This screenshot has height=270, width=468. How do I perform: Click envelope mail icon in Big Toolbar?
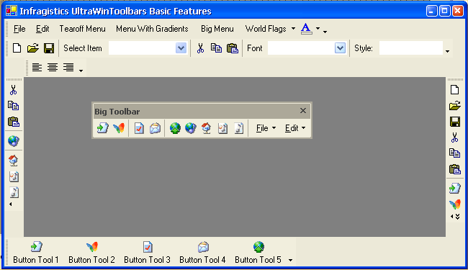coord(155,128)
